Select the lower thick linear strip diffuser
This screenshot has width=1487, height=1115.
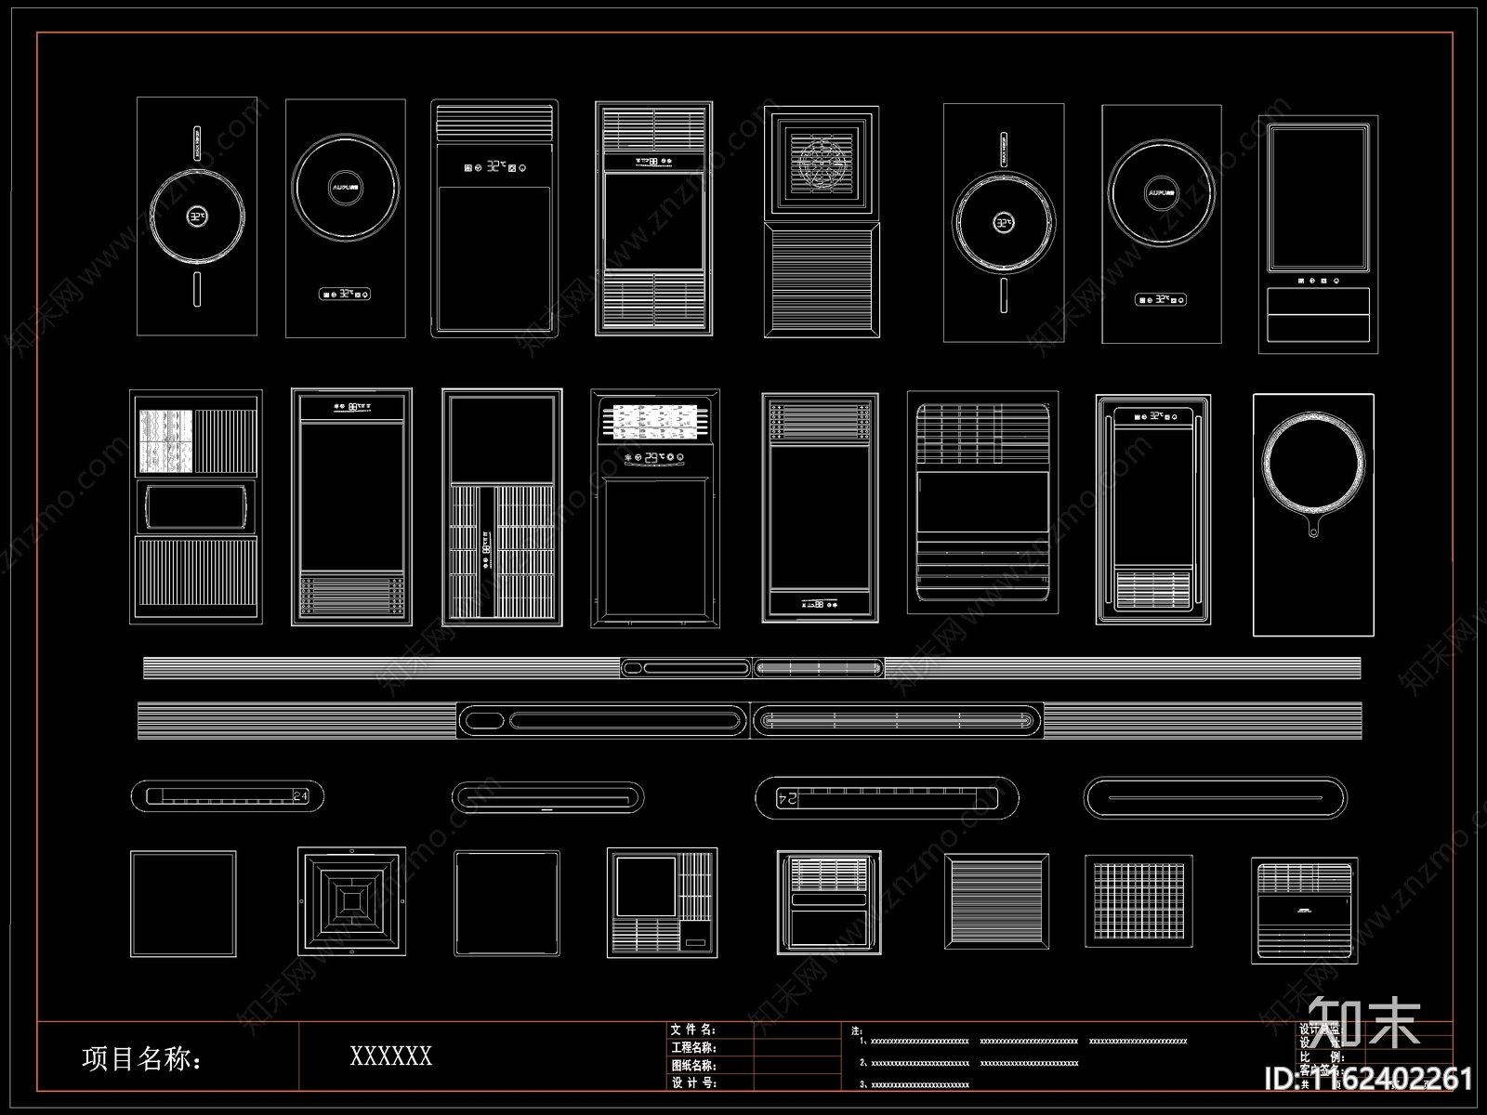coord(751,720)
